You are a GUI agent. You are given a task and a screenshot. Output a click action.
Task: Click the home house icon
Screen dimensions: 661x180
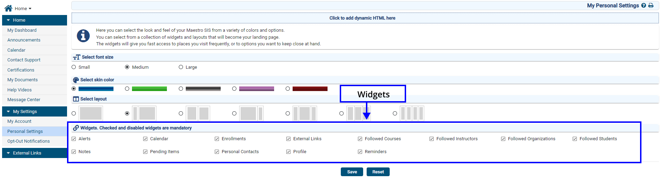pos(8,8)
